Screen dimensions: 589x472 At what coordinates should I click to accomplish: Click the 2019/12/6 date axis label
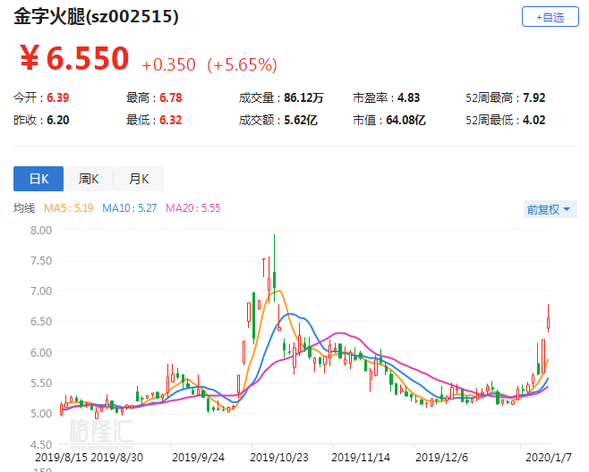point(441,458)
